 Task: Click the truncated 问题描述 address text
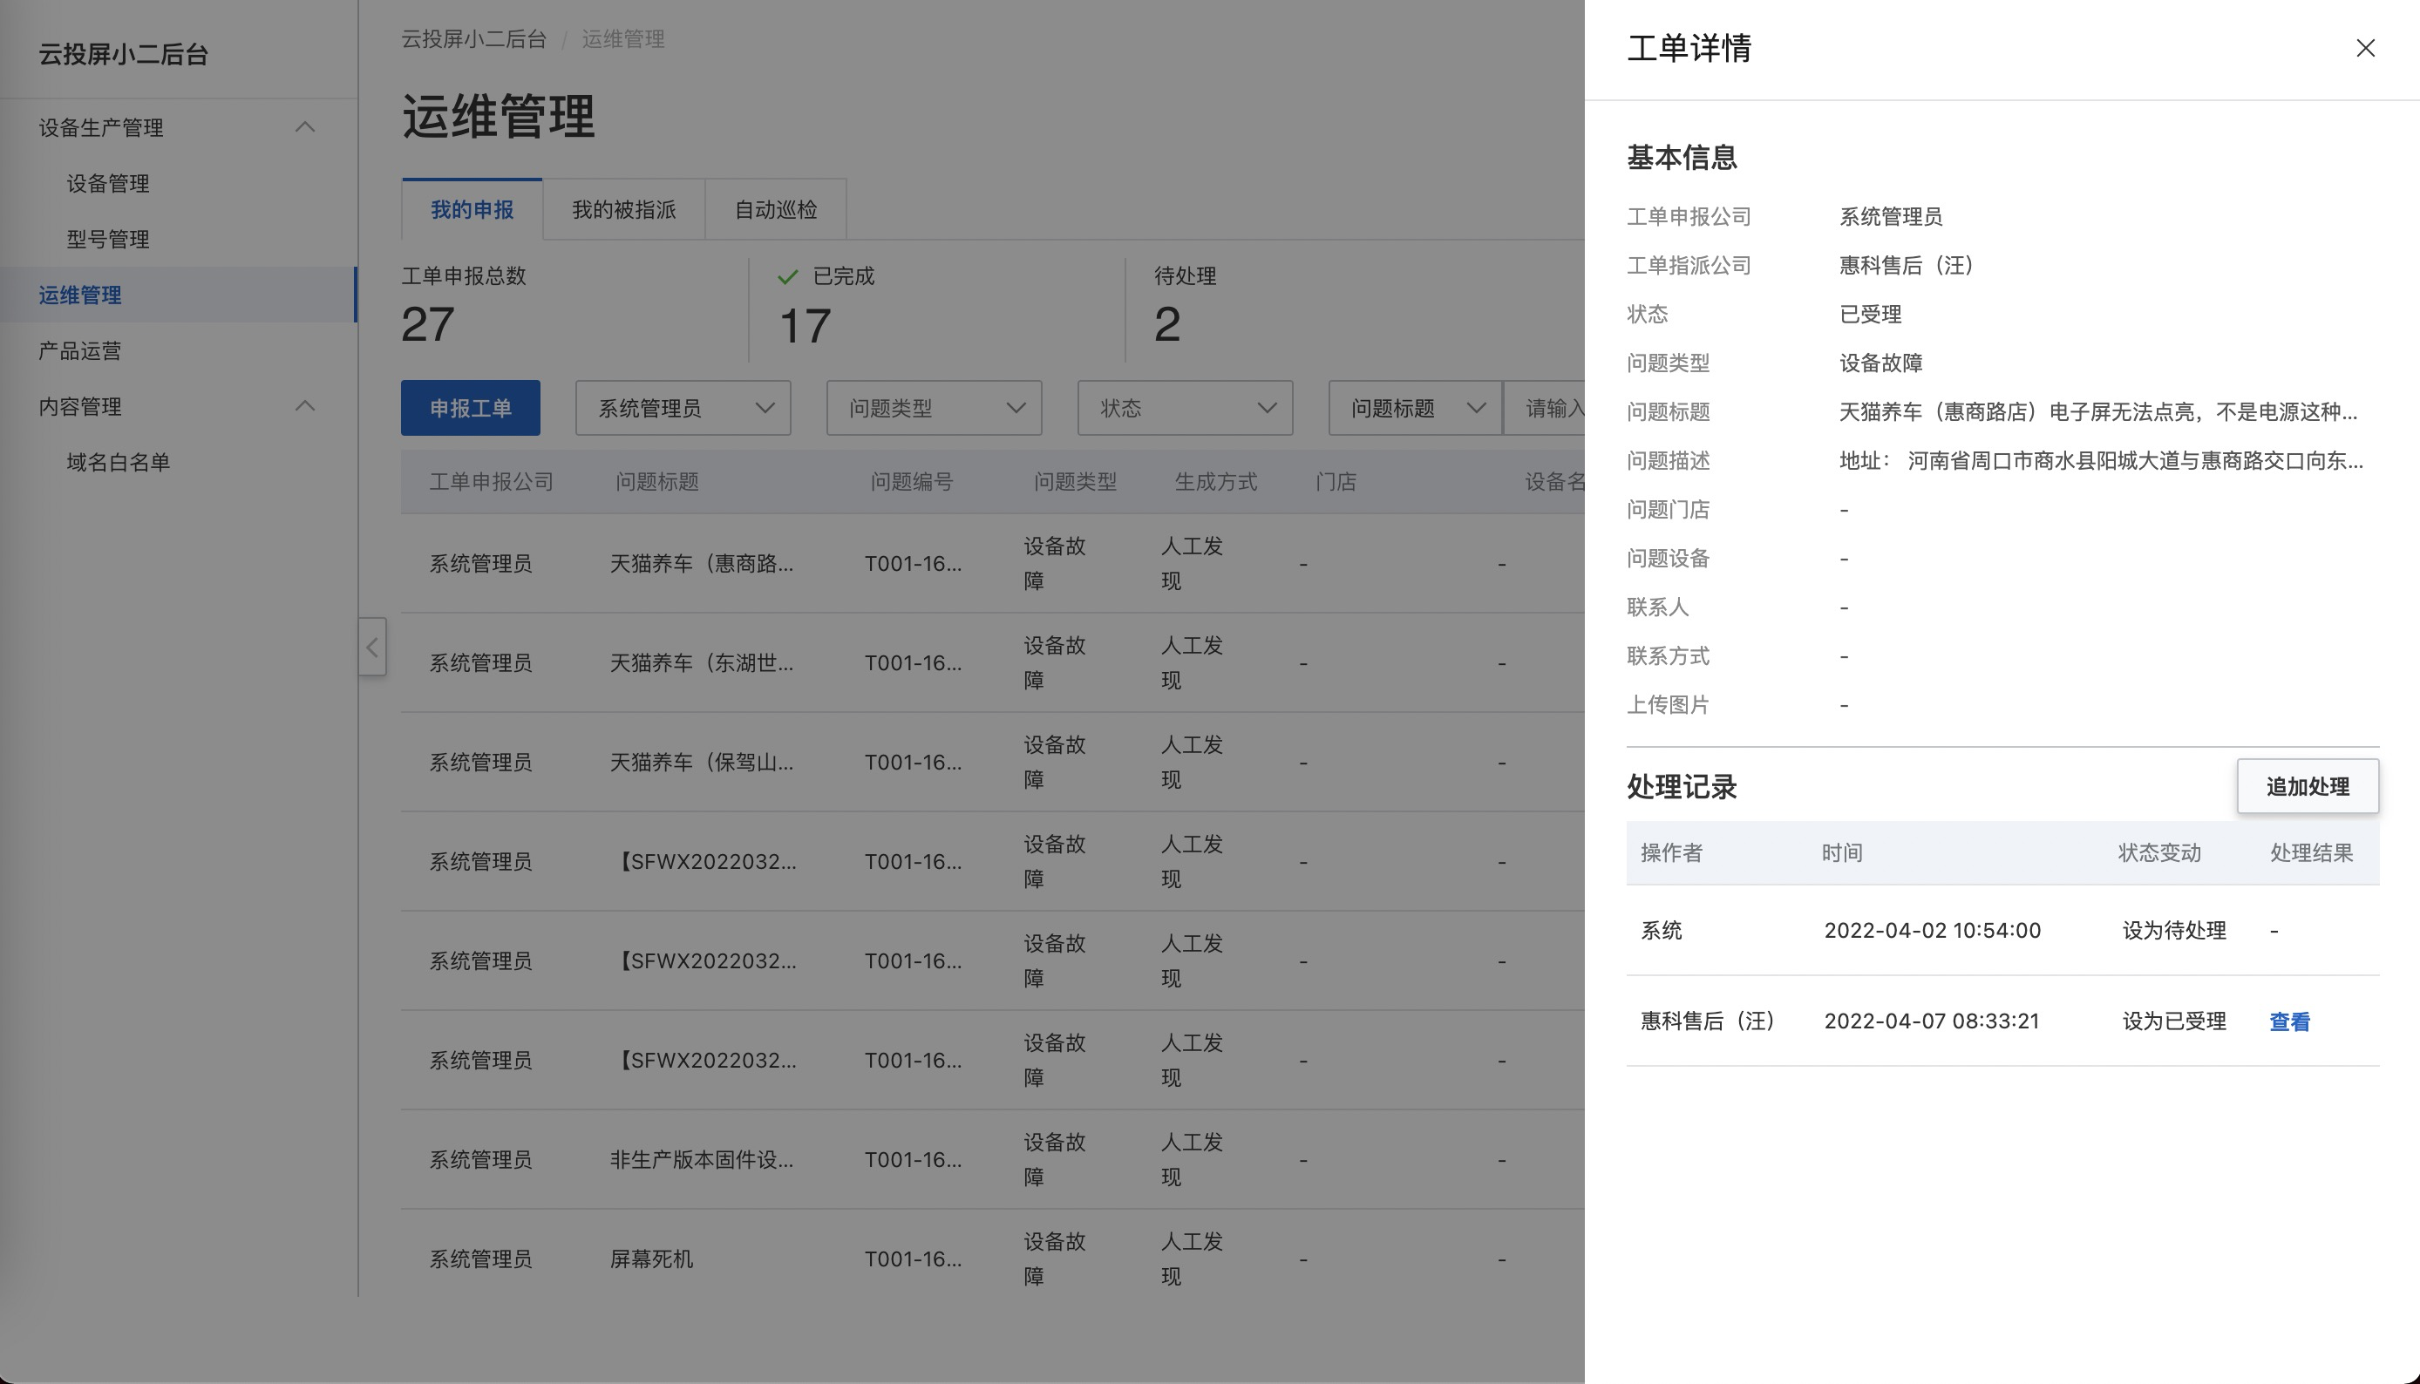2101,461
